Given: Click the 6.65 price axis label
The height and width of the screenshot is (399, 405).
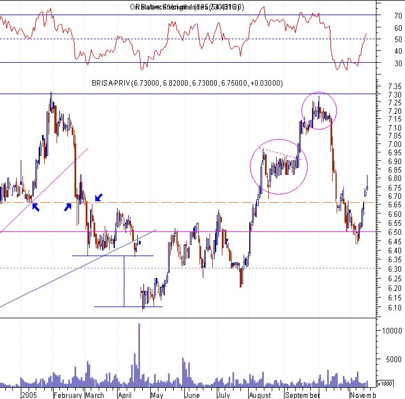Looking at the screenshot, I should click(x=395, y=205).
